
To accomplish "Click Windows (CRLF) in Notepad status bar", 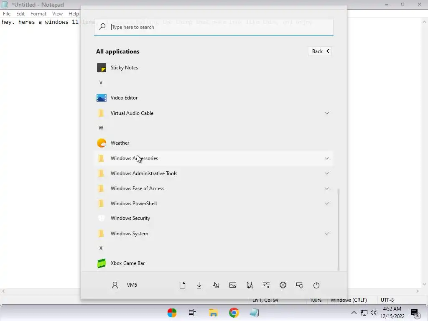I will click(x=349, y=300).
